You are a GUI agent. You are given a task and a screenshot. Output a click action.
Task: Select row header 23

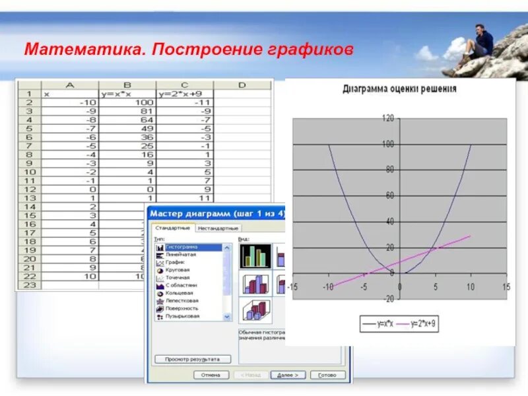click(x=29, y=285)
